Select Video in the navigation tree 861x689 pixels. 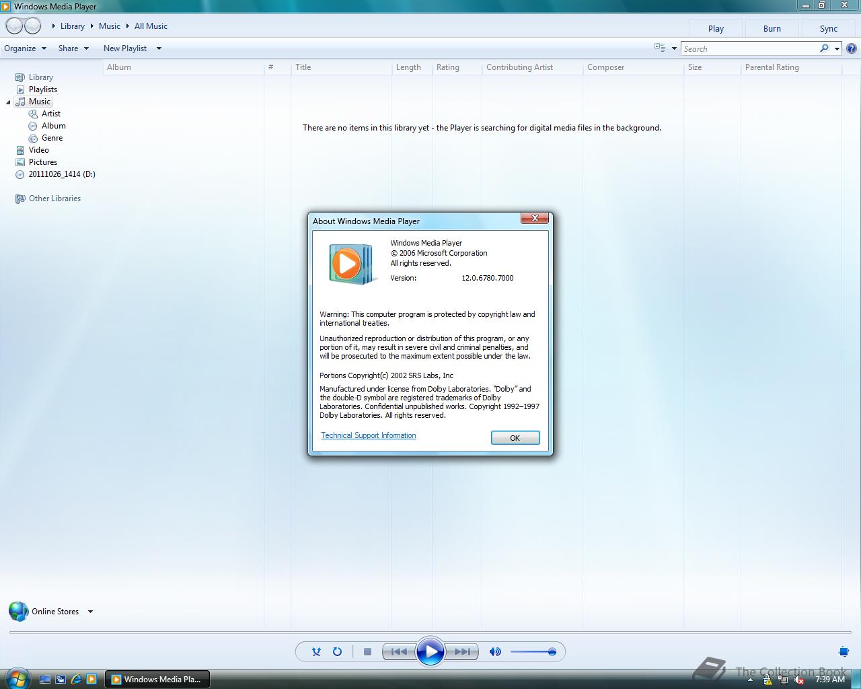(39, 150)
